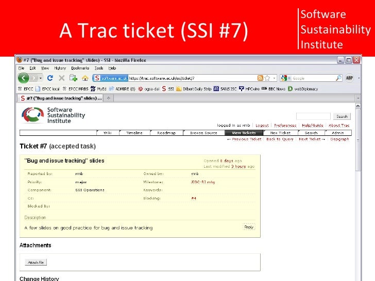Select the #7 Bug and issue tracking tab
Viewport: 375px width, 281px height.
(60, 98)
